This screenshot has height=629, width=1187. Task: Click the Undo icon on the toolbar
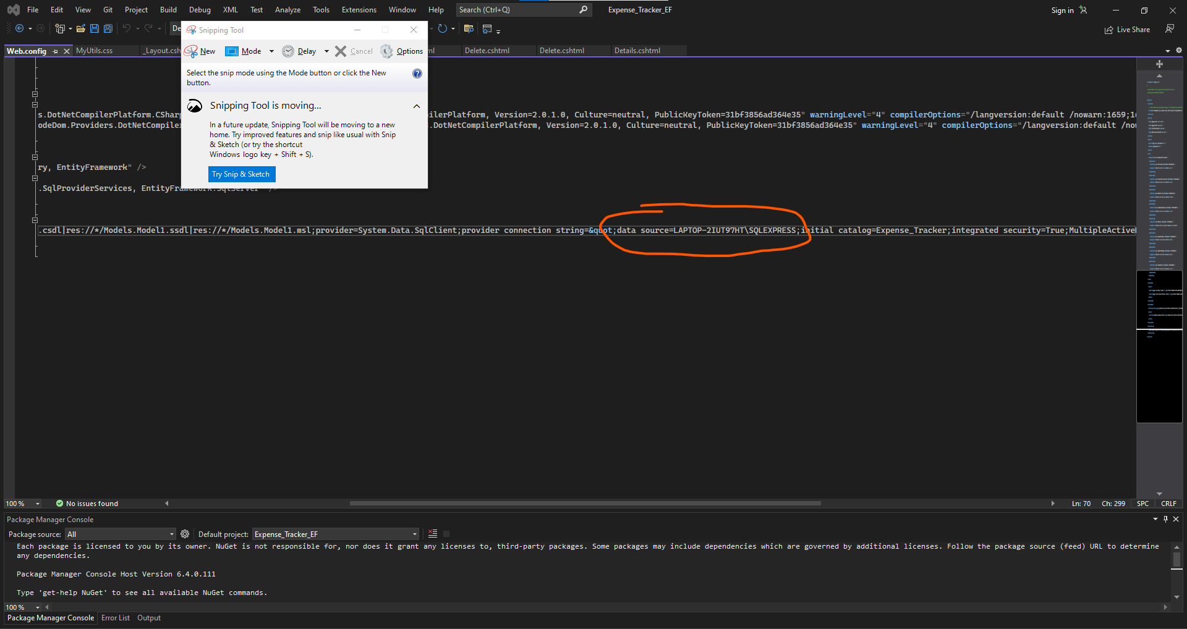126,28
